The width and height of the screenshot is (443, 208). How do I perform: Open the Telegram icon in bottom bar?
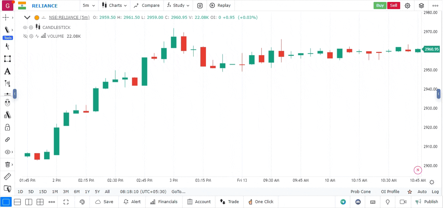click(x=343, y=202)
